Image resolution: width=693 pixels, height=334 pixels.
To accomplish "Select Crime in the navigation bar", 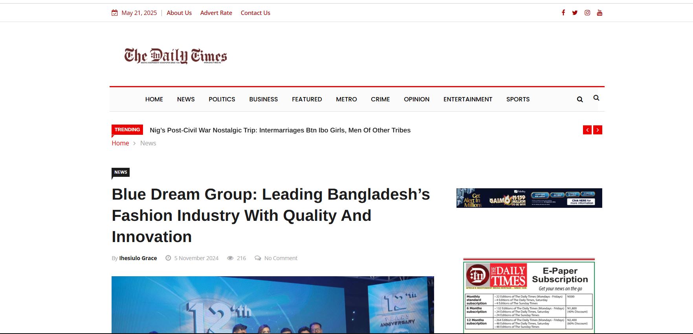I will (x=380, y=99).
